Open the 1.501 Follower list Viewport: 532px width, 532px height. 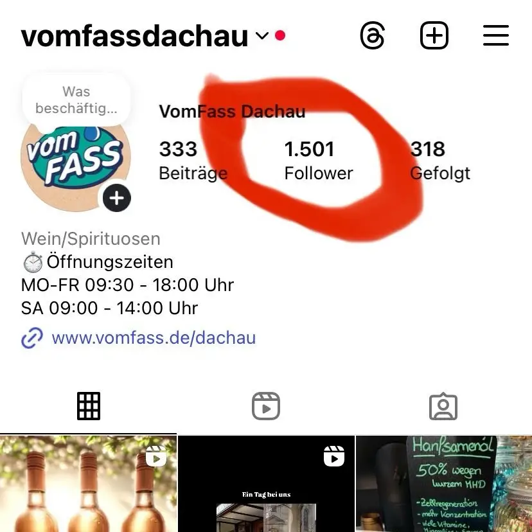tap(318, 160)
